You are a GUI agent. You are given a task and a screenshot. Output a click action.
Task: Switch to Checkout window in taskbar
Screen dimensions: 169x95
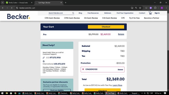[63, 93]
